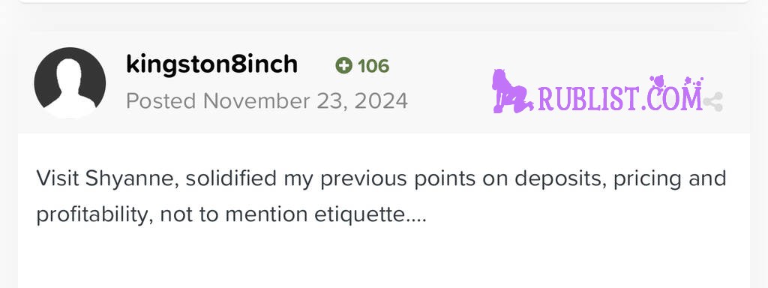This screenshot has height=288, width=768.
Task: Open the Posted November 23, 2024 permalink
Action: (x=267, y=101)
